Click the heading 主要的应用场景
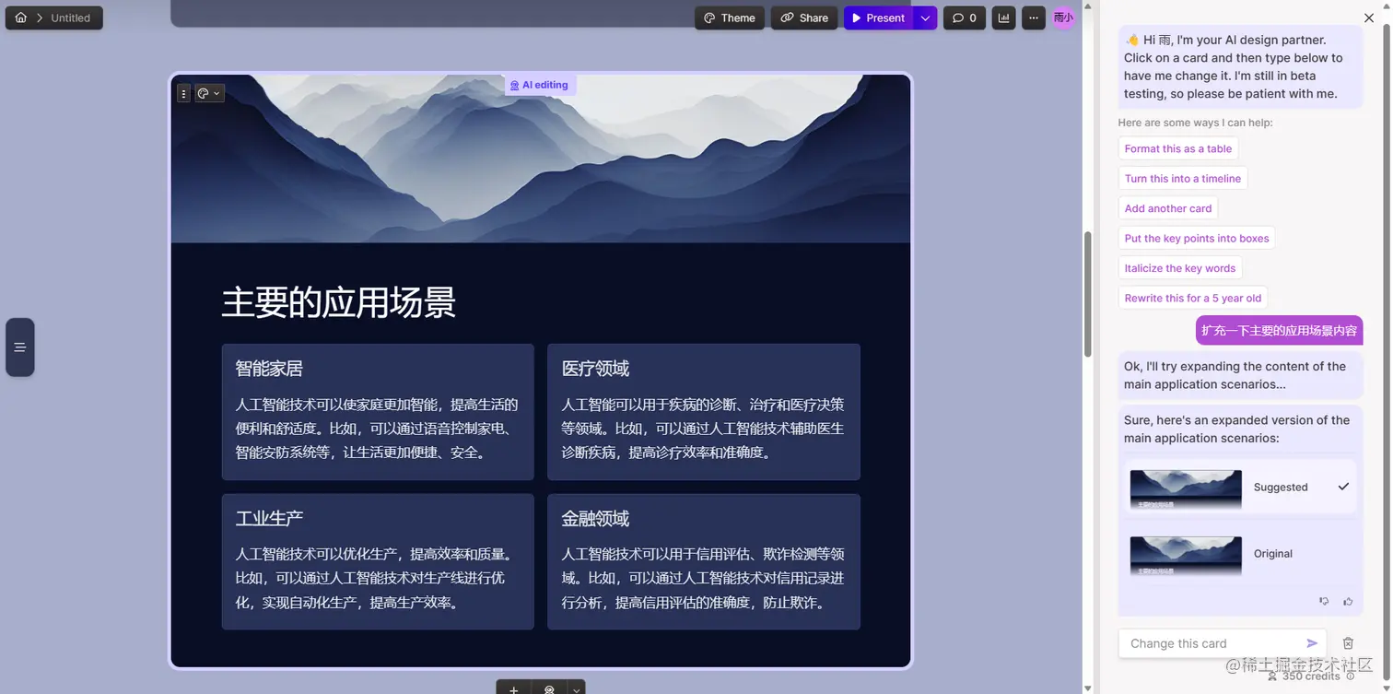This screenshot has height=694, width=1393. (339, 302)
